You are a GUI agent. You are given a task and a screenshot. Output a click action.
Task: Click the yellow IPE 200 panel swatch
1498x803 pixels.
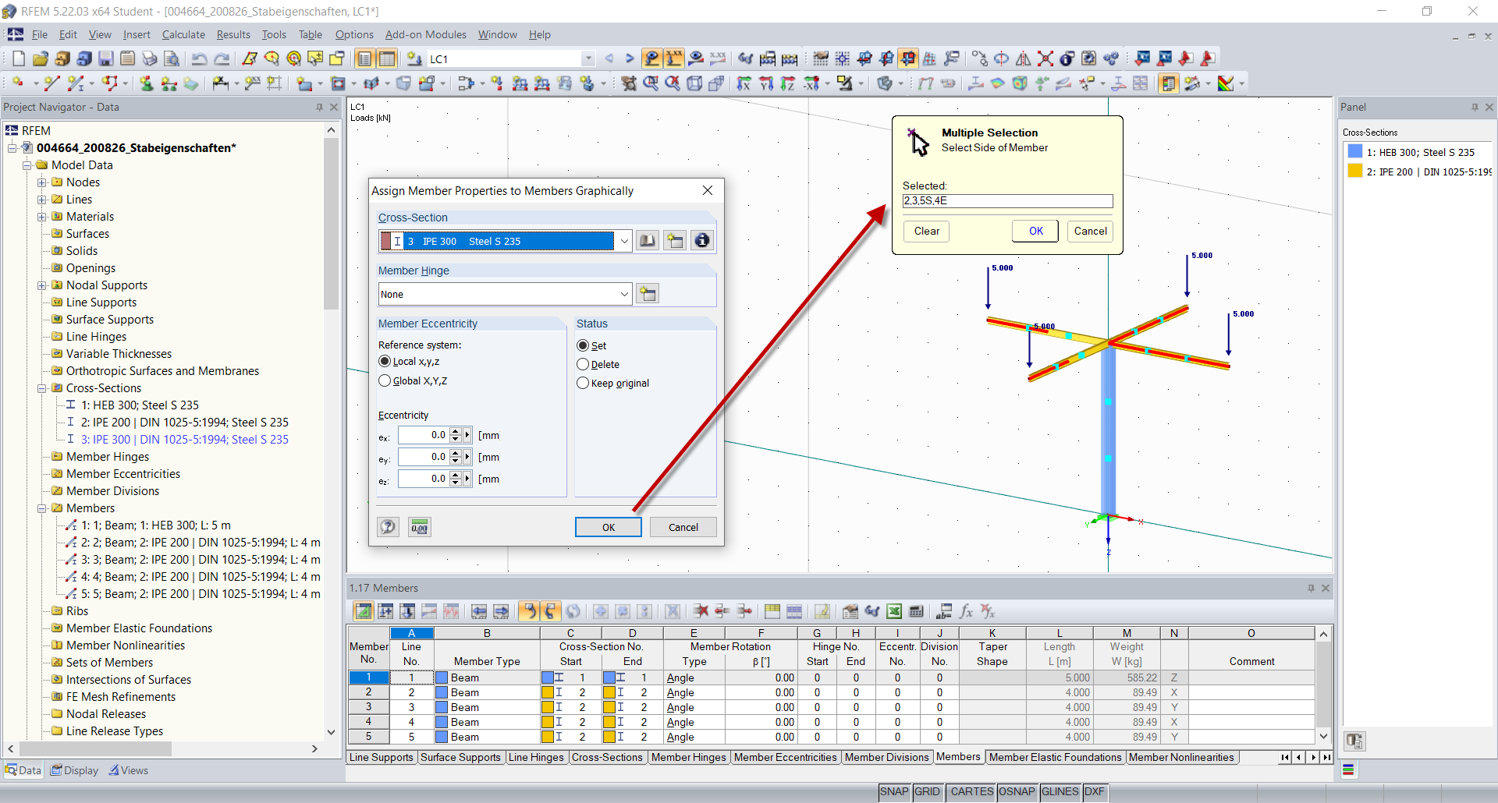[x=1355, y=171]
